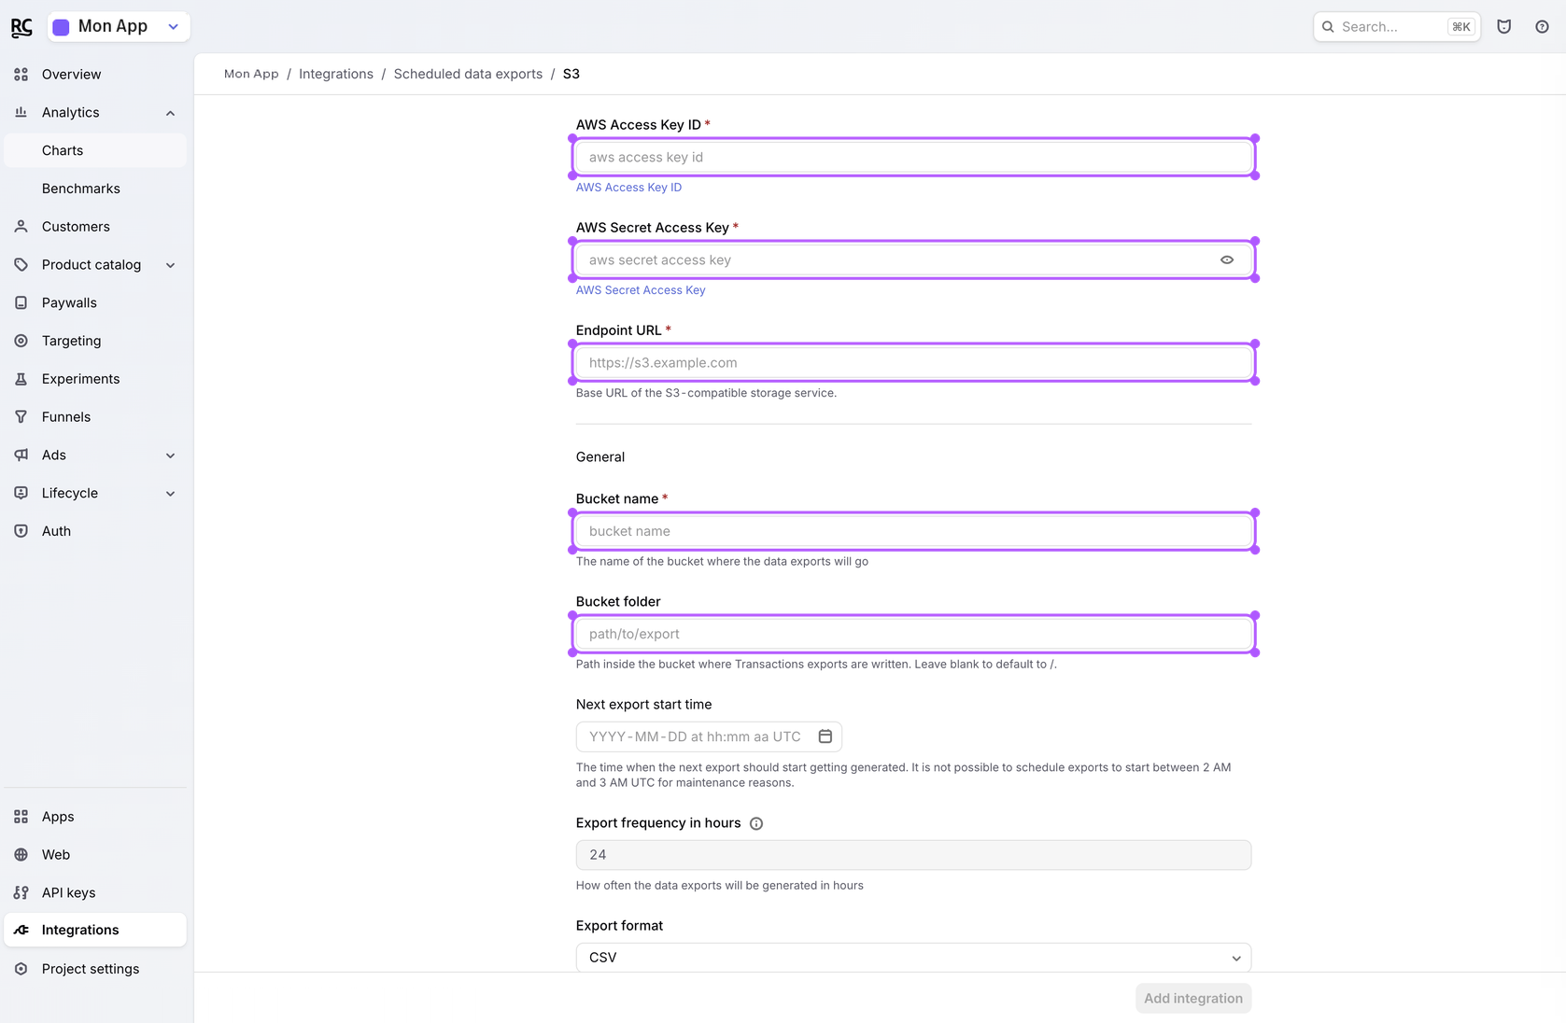Select Integrations in the sidebar
1566x1023 pixels.
pos(95,930)
